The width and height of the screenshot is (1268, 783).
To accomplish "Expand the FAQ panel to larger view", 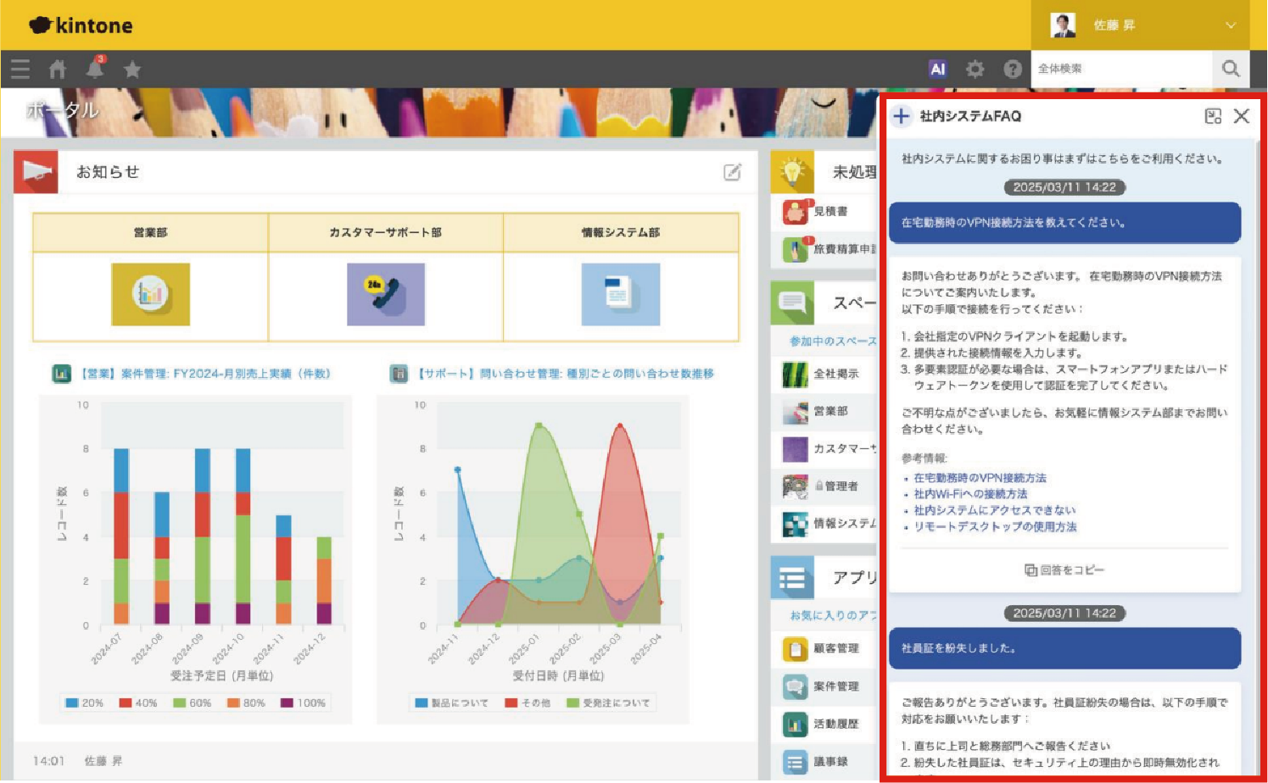I will [x=1213, y=116].
